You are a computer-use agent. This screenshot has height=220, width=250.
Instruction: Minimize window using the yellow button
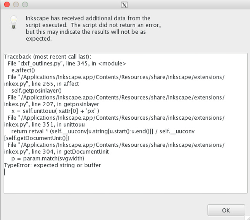16,5
